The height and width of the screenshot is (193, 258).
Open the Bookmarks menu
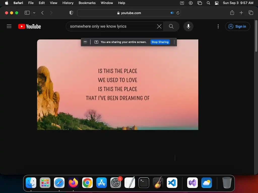(87, 3)
